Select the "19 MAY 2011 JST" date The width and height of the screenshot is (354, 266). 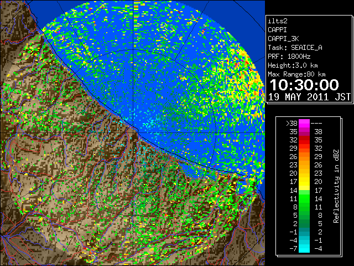(x=309, y=97)
